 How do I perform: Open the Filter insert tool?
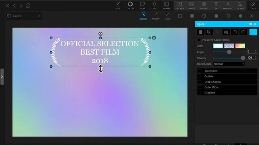click(240, 6)
